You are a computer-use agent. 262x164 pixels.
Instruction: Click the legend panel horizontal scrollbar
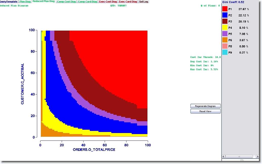pyautogui.click(x=239, y=156)
